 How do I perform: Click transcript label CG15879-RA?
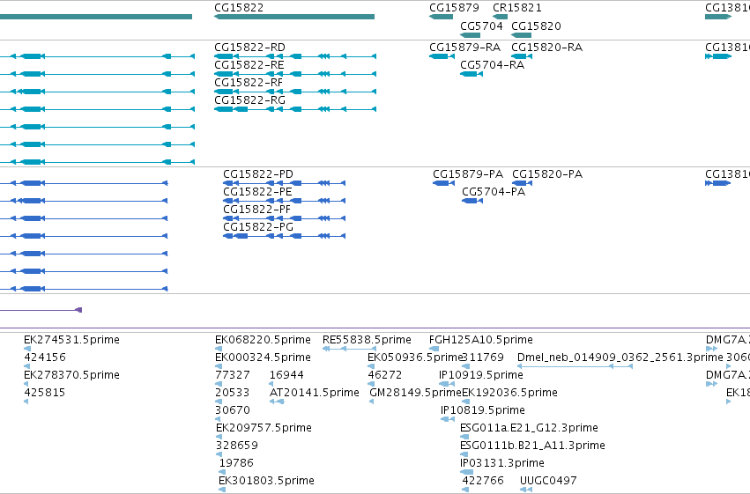465,48
